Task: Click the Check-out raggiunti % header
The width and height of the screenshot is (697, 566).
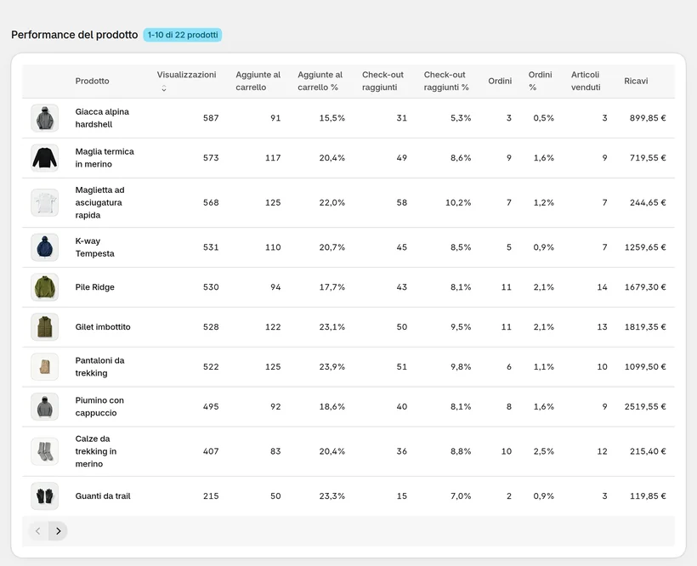Action: [x=446, y=81]
